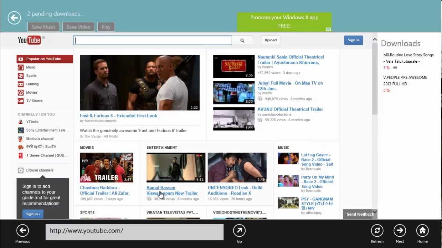
Task: Open PSY - GANGNAM STYLE link
Action: coord(317,204)
